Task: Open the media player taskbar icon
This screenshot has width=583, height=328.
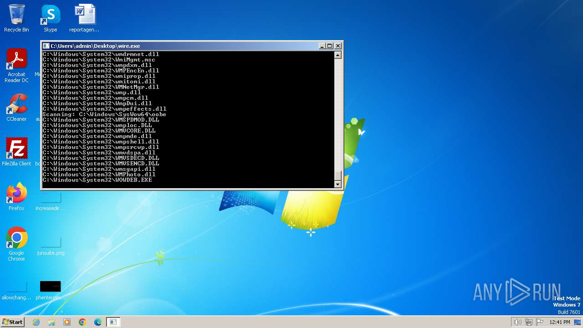Action: pyautogui.click(x=67, y=322)
